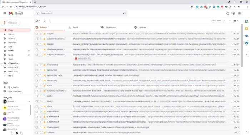Open Keep in the side panel
Viewport: 250px width, 135px height.
(x=246, y=29)
